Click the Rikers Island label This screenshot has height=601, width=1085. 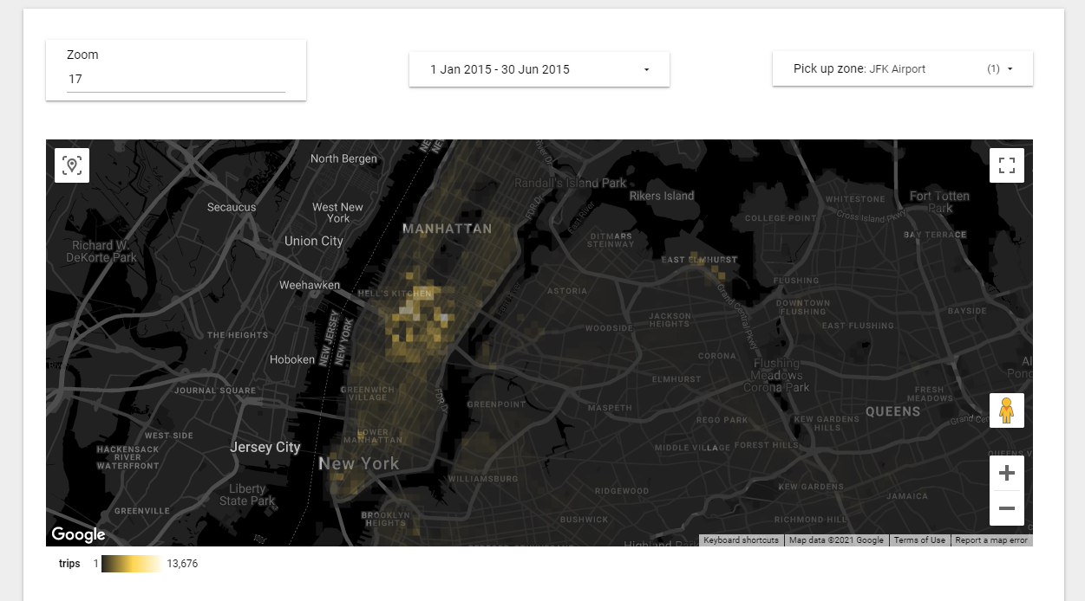[662, 196]
